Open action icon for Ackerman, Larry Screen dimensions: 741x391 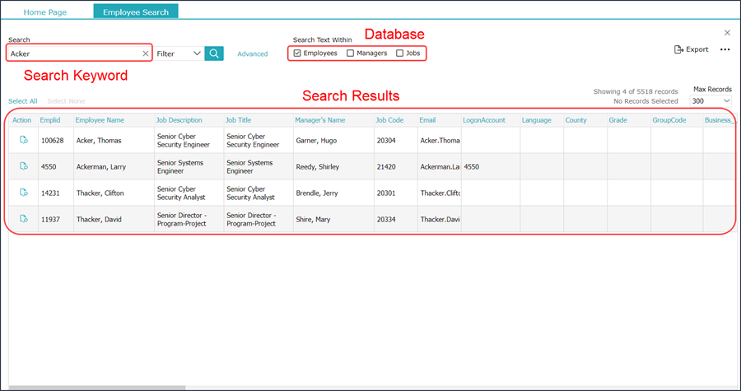coord(24,166)
